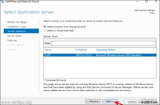160x105 pixels.
Task: Go to the Installation Type step
Action: click(16, 27)
